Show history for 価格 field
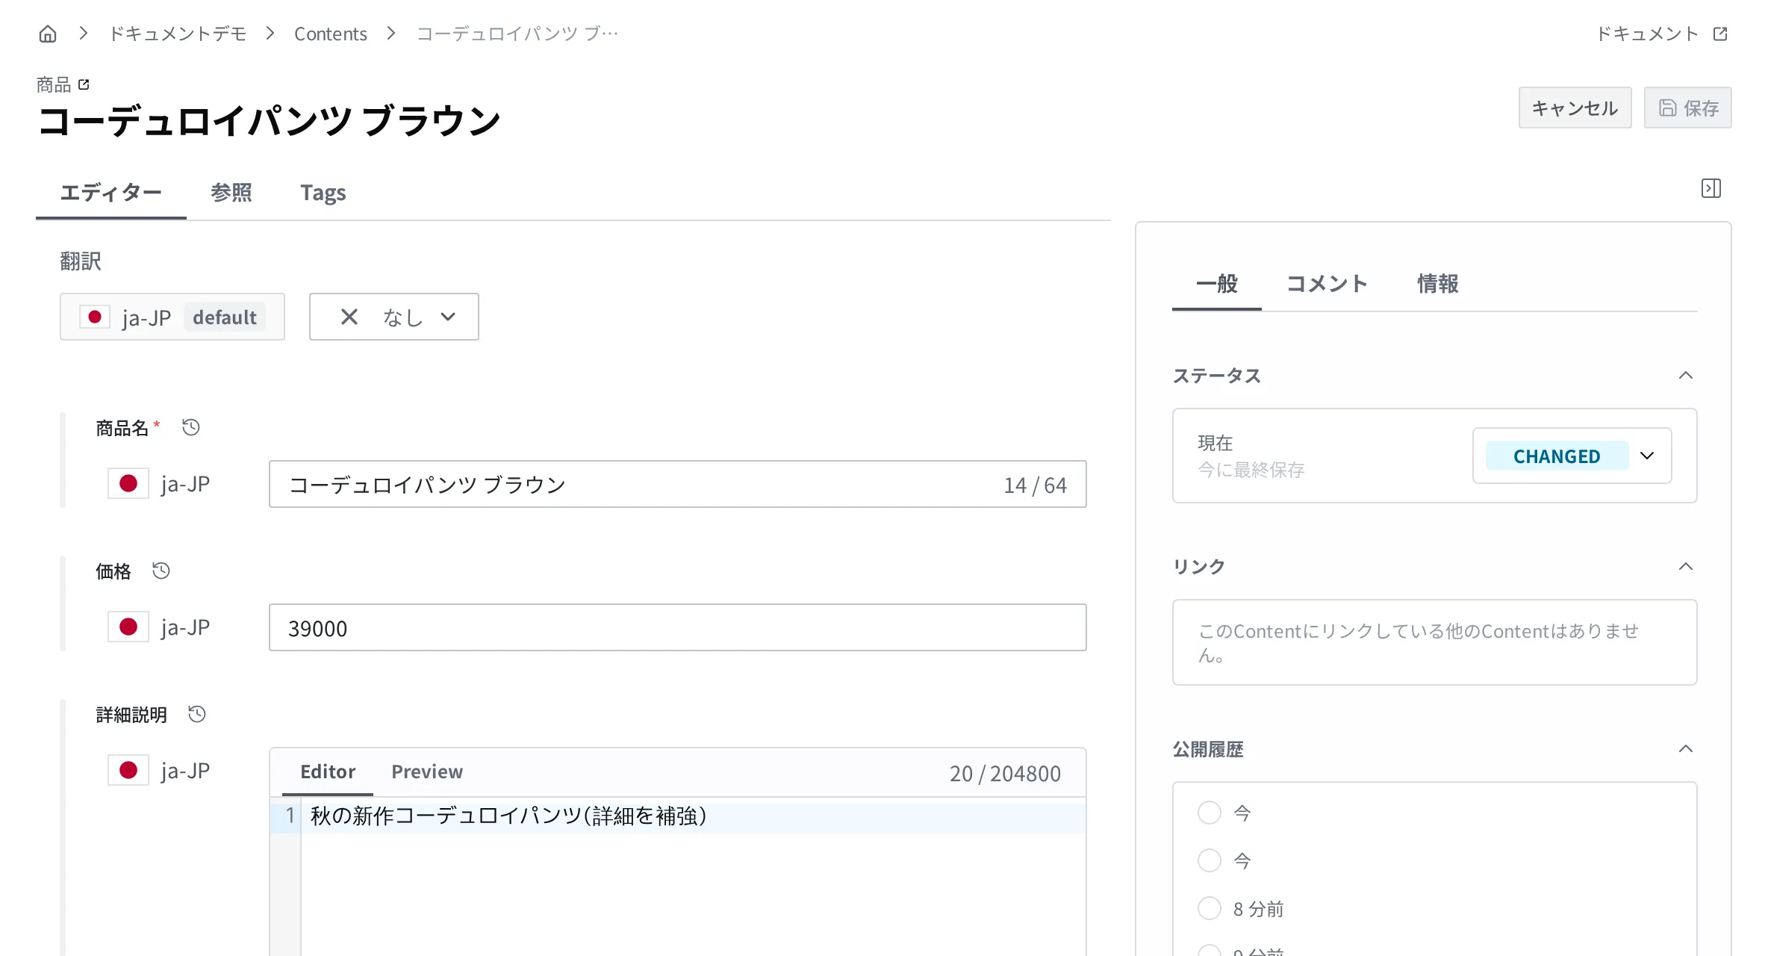Image resolution: width=1768 pixels, height=956 pixels. tap(161, 571)
